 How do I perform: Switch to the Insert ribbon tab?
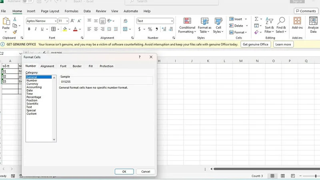(x=31, y=11)
